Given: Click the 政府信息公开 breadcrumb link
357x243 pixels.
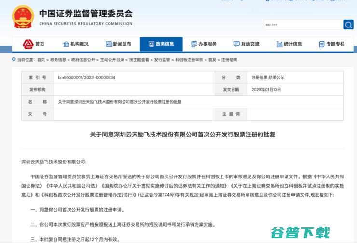Looking at the screenshot, I should (x=83, y=60).
